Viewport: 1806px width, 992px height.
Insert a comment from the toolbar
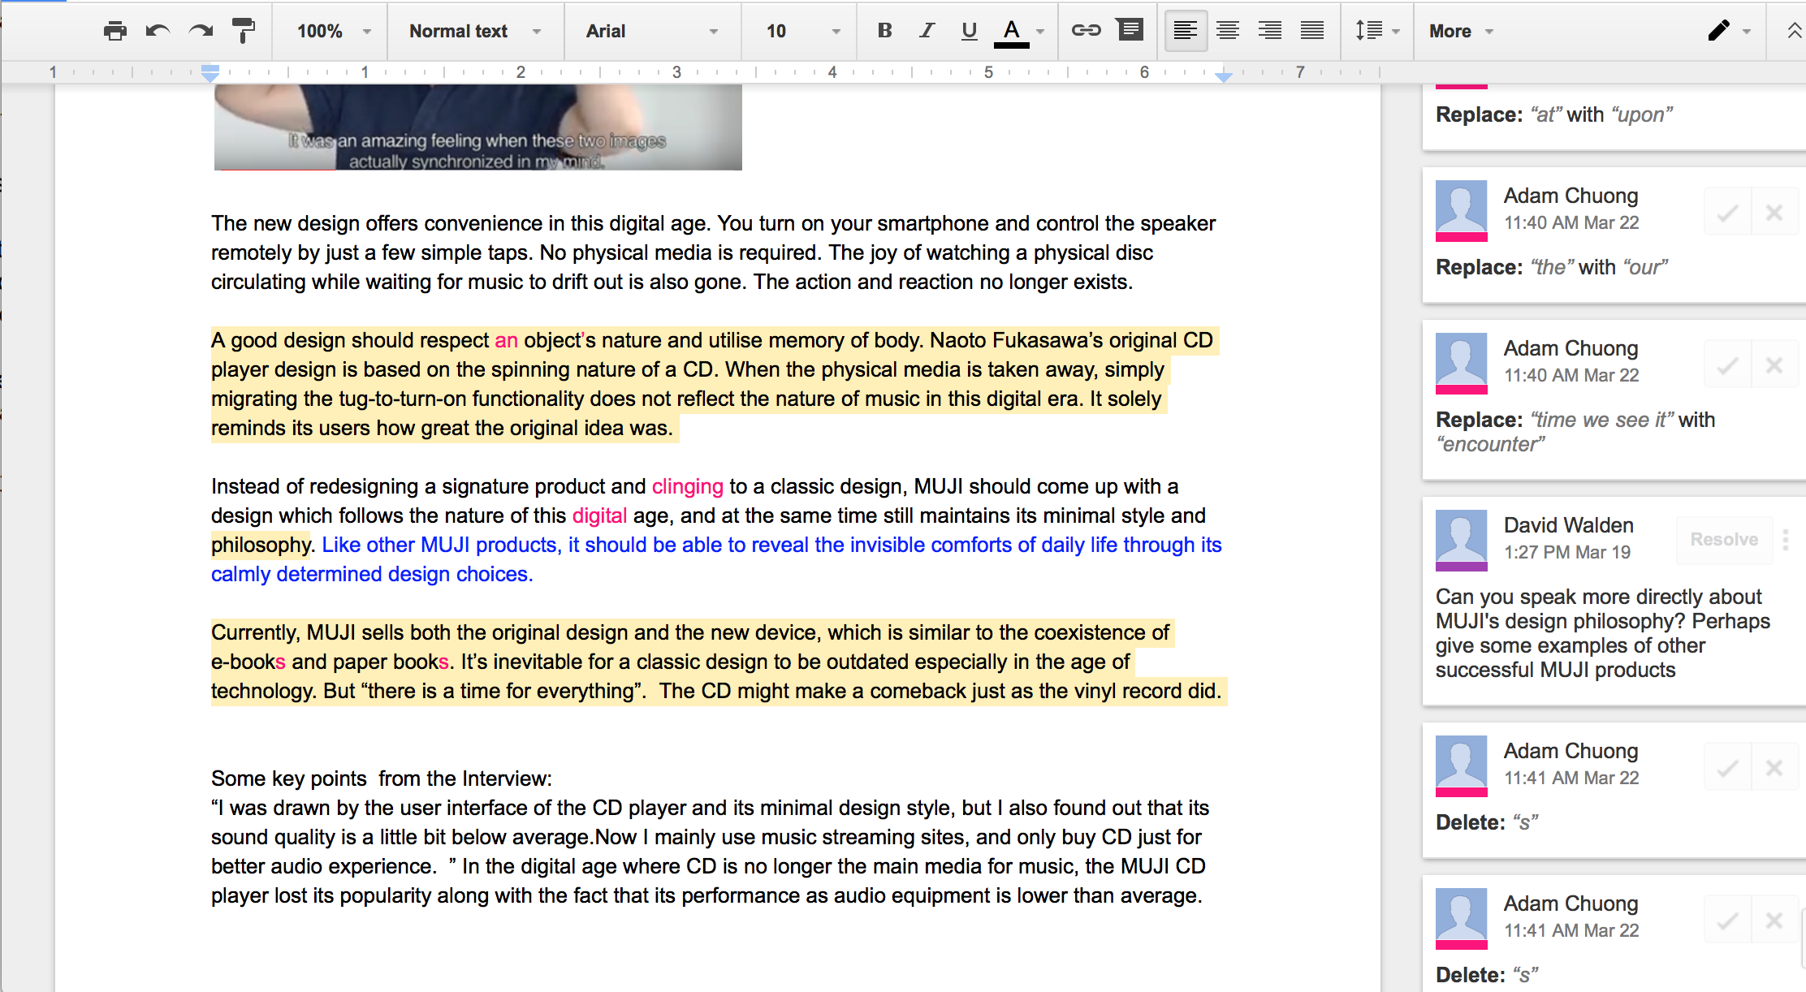click(1130, 30)
